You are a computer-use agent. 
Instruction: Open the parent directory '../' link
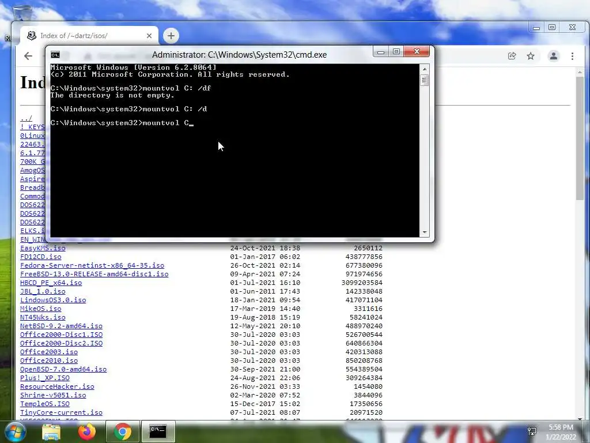tap(27, 118)
